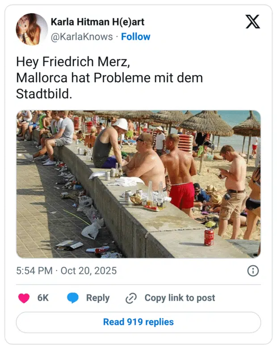Like the post with the heart icon
Image resolution: width=277 pixels, height=349 pixels.
pos(23,298)
